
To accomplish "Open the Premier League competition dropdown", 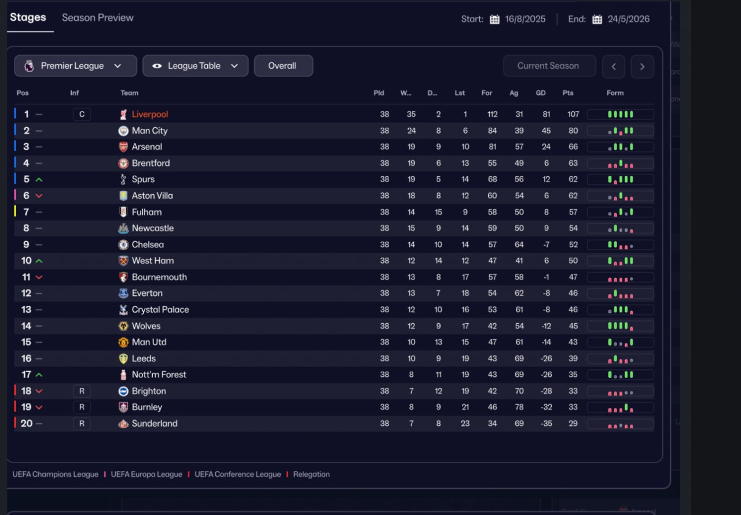I will coord(76,66).
